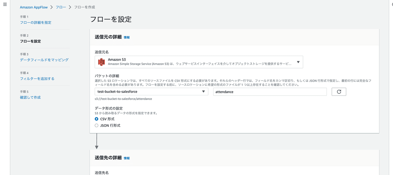Open 情報 link next to 送信元の詳細

pos(127,37)
